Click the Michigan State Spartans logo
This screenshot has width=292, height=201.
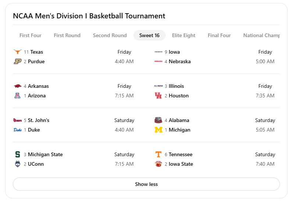pyautogui.click(x=17, y=154)
